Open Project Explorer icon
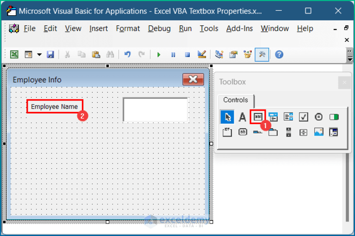Screen dimensions: 355x236 point(219,55)
